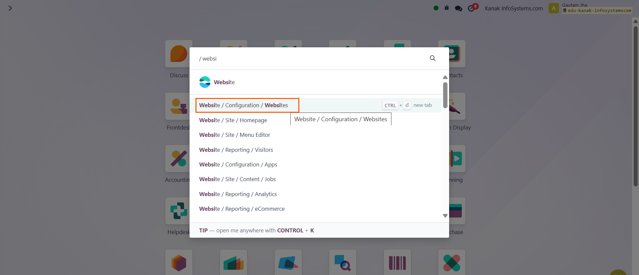Click scroll-up arrow of results list

(445, 77)
